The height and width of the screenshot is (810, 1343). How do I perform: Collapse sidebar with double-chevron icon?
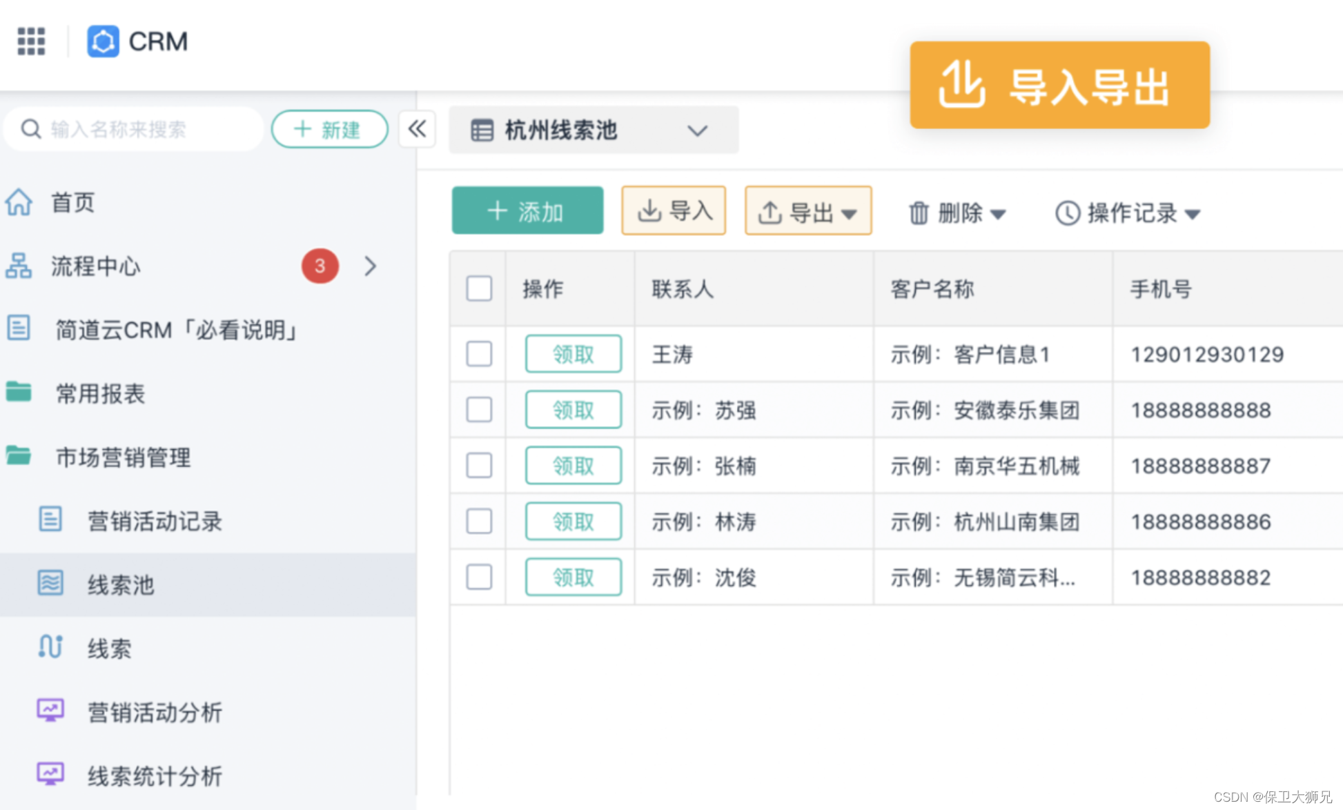click(418, 129)
